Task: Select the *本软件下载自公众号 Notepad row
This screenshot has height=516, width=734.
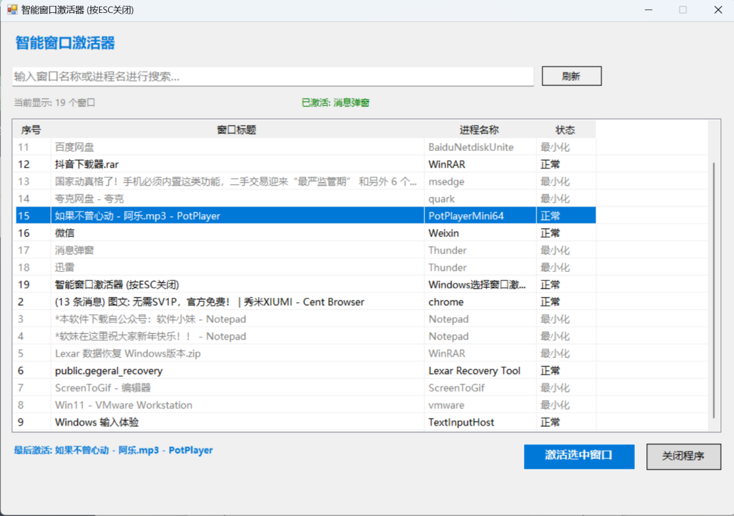Action: (x=306, y=319)
